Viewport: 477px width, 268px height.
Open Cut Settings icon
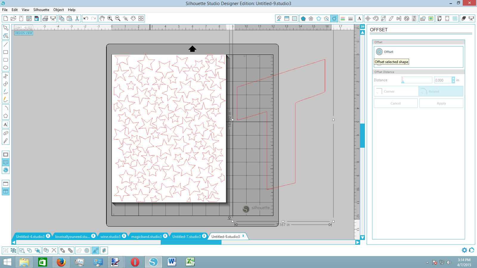[x=464, y=18]
